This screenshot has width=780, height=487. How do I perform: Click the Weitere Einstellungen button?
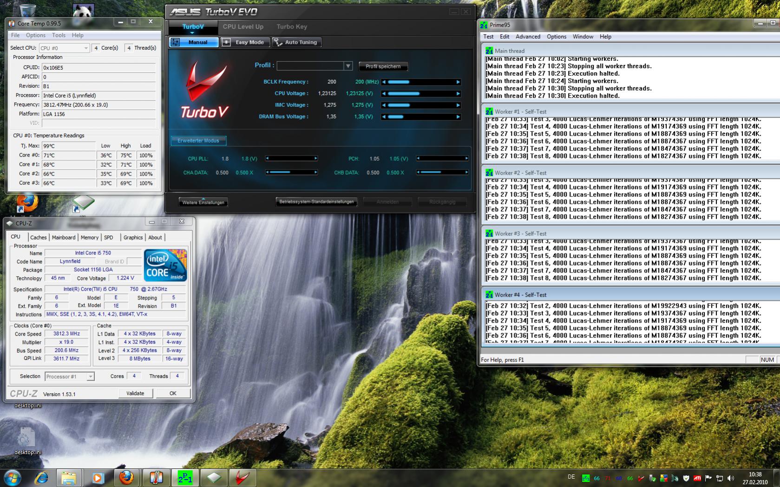point(203,202)
